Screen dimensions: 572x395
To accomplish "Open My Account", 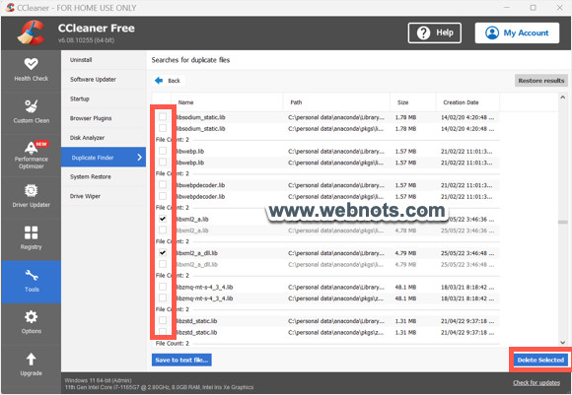I will click(x=517, y=33).
